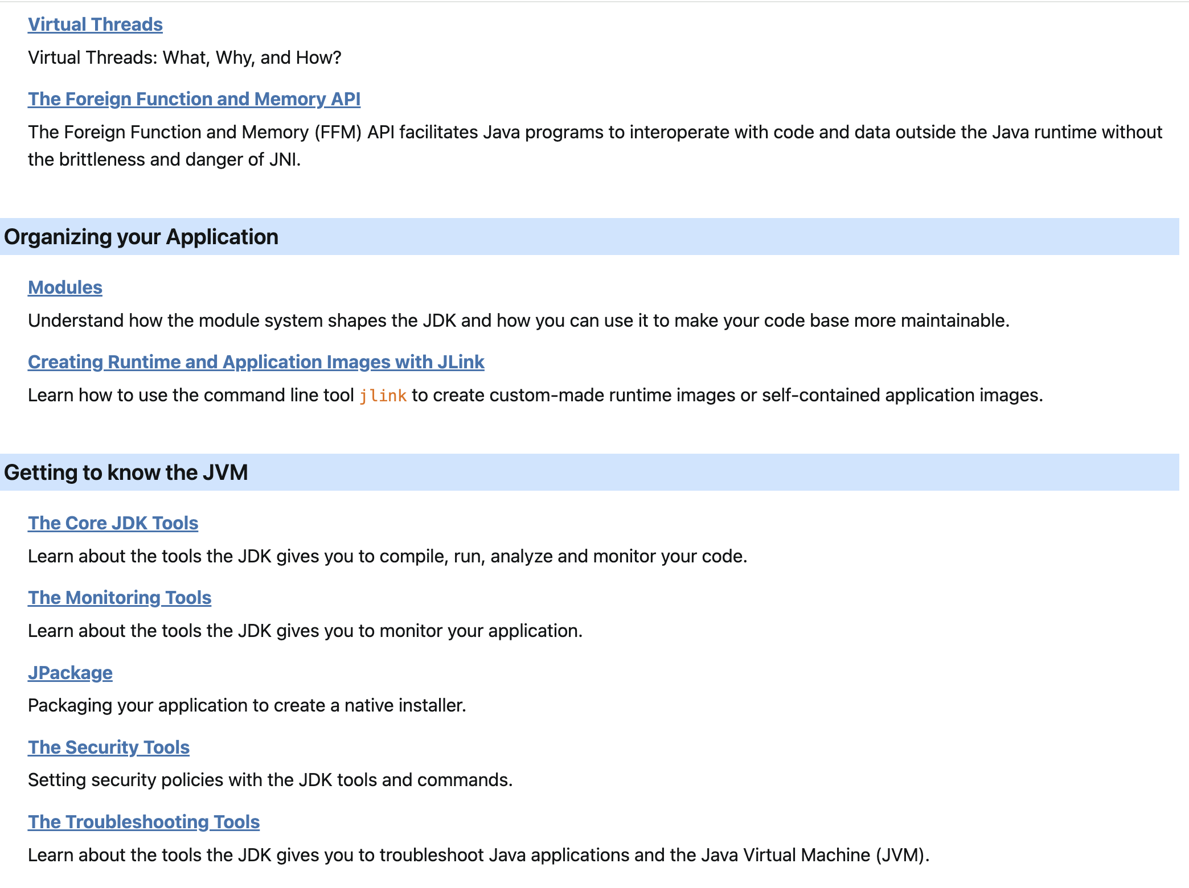
Task: Click the text about monitoring your application
Action: point(305,631)
